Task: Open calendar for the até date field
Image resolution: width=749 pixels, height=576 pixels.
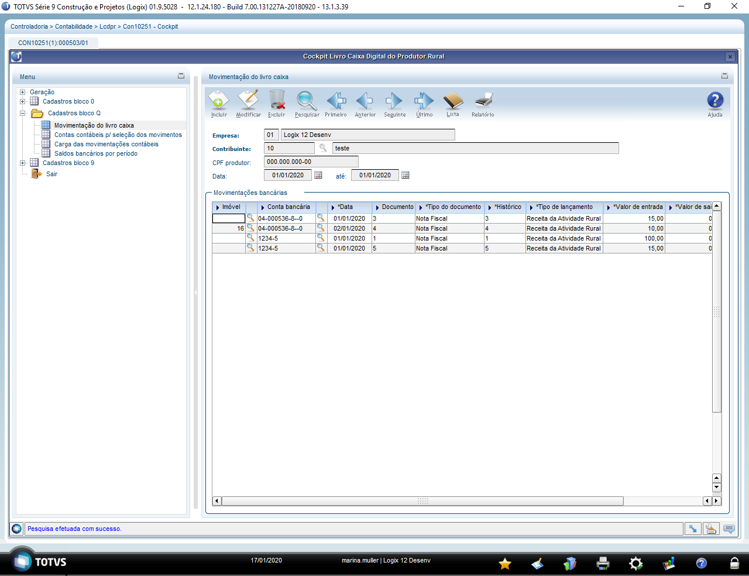Action: [x=406, y=175]
